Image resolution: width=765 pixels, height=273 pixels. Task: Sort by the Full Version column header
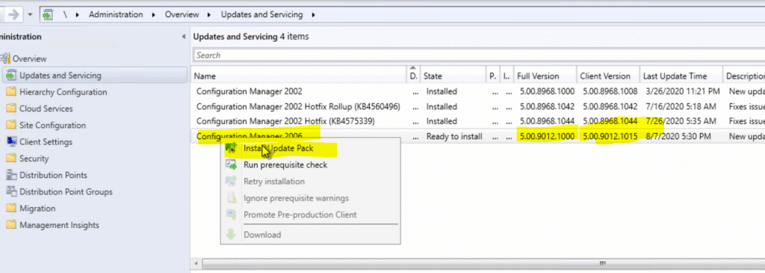tap(545, 76)
